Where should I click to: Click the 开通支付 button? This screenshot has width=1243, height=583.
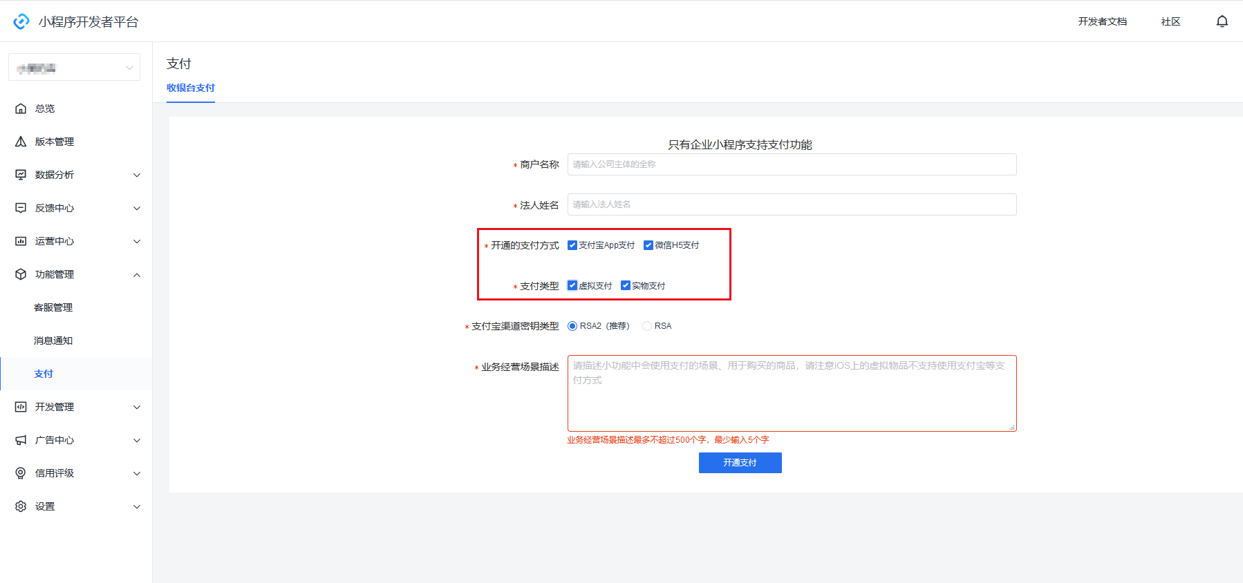point(740,463)
